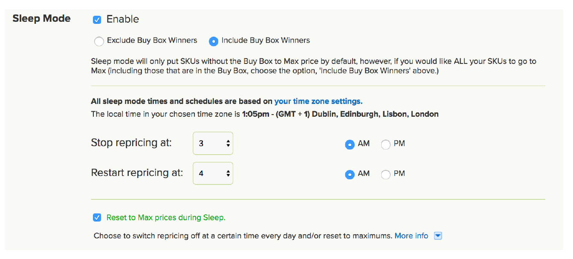The height and width of the screenshot is (259, 573).
Task: Select the Include Buy Box Winners radio button
Action: click(213, 41)
